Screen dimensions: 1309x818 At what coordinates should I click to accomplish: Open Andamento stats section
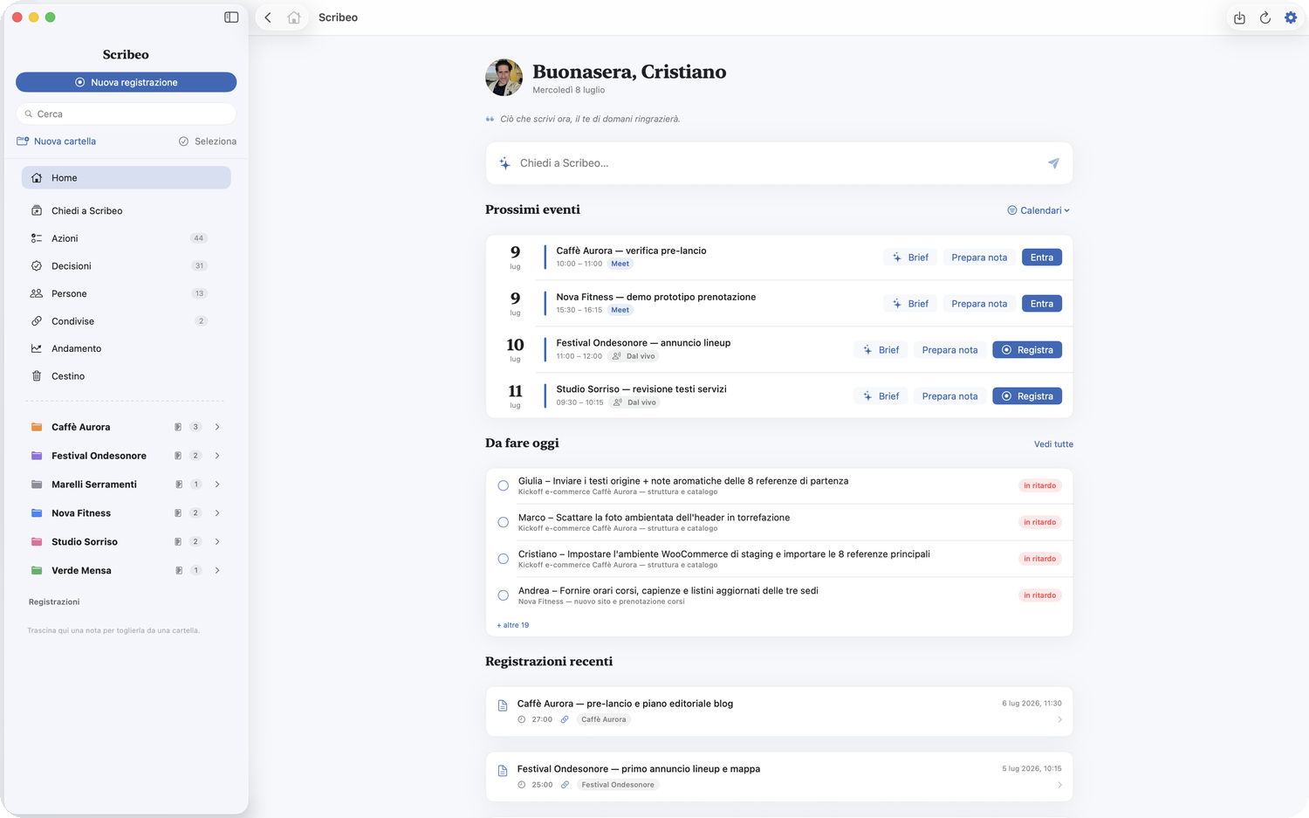[x=126, y=348]
